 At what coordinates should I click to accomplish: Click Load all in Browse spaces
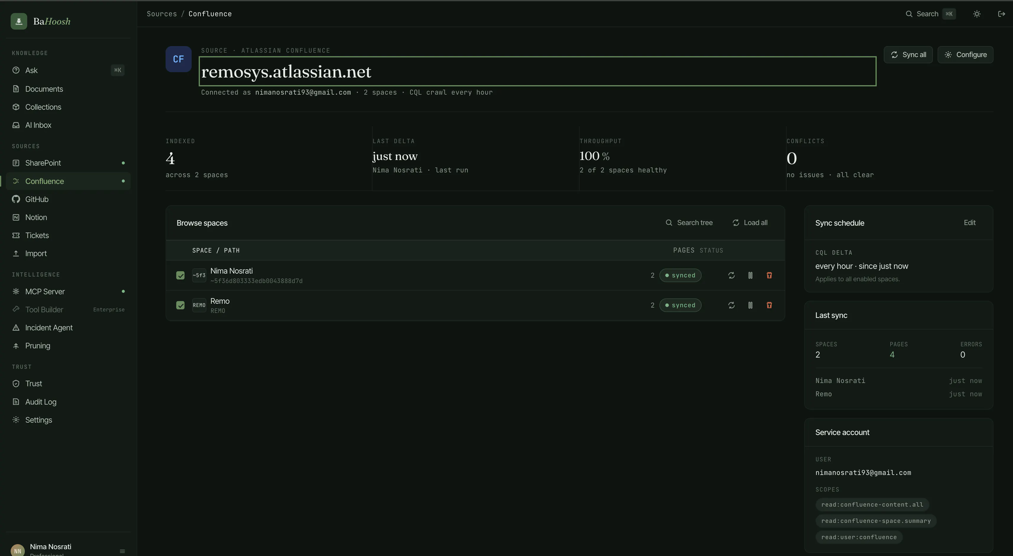[750, 223]
